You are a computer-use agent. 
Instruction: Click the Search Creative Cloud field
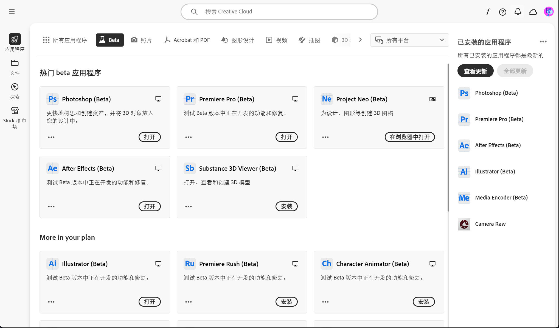[x=279, y=12]
